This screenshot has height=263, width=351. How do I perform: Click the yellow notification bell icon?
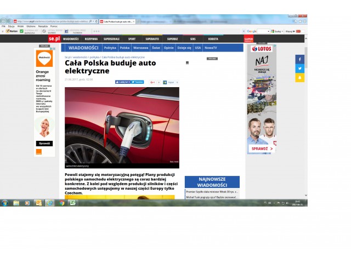[x=300, y=78]
